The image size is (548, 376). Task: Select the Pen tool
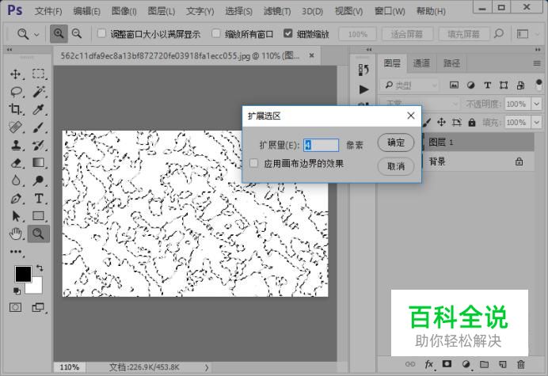[15, 199]
